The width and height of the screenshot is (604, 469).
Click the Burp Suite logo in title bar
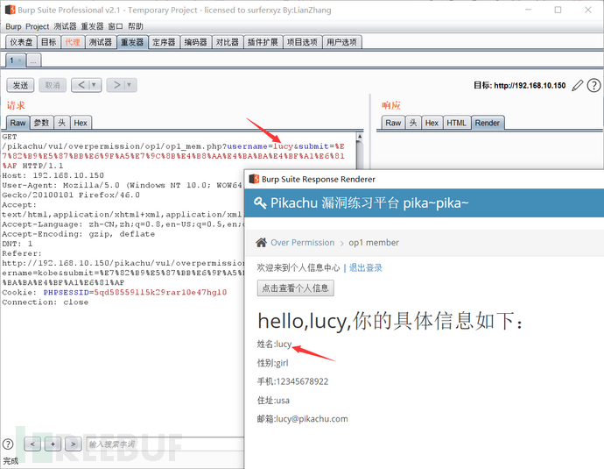[x=10, y=10]
